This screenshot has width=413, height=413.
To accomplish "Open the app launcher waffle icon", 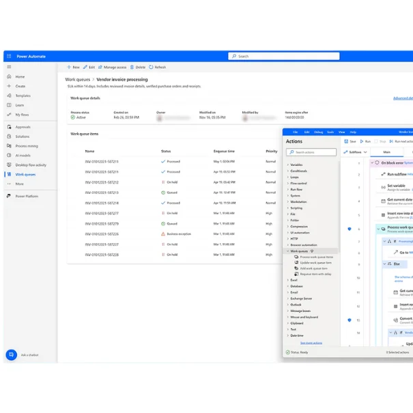I will click(x=9, y=56).
